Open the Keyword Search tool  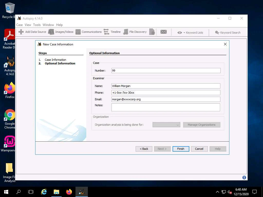(228, 33)
